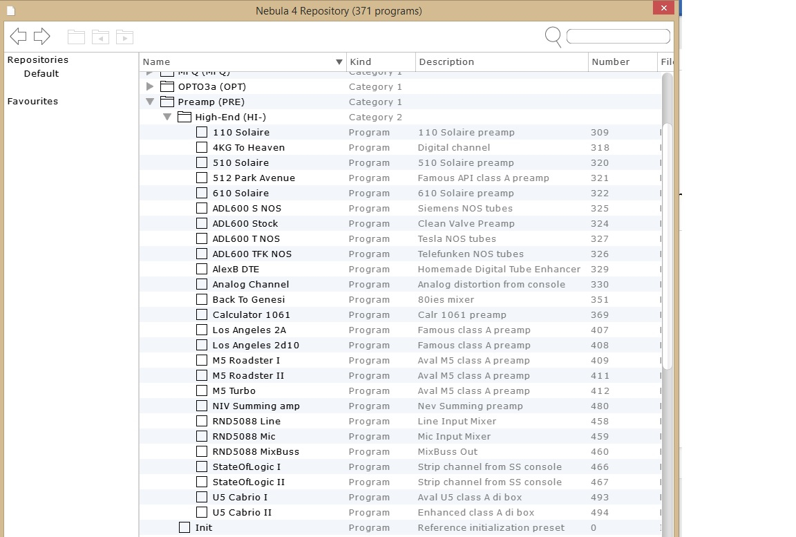
Task: Collapse the High-End (HI-) subcategory
Action: 167,117
